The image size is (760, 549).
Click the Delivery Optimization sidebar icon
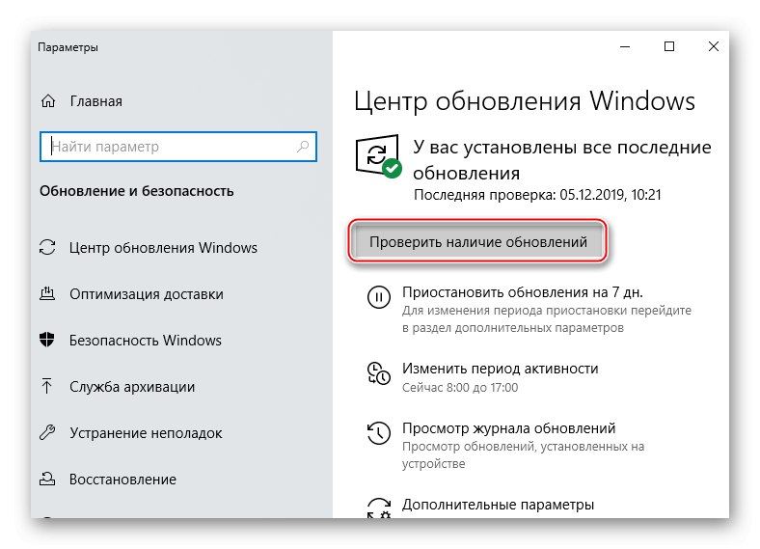tap(47, 294)
